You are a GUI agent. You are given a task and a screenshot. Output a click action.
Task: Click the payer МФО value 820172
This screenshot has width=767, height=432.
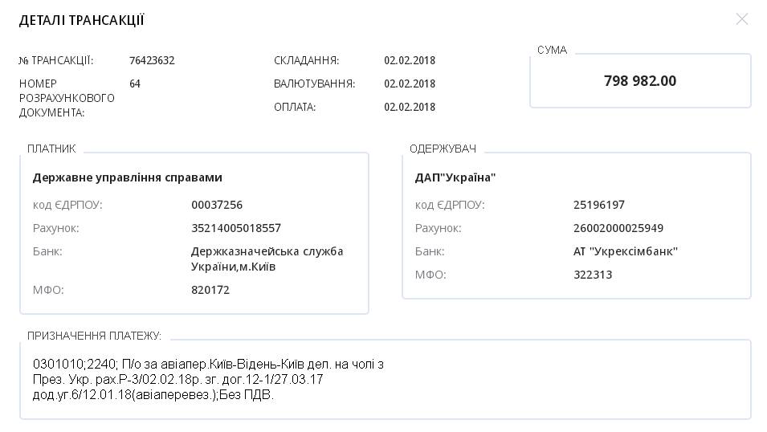pos(210,290)
